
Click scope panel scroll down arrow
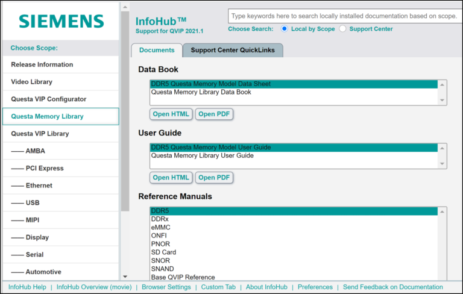125,276
